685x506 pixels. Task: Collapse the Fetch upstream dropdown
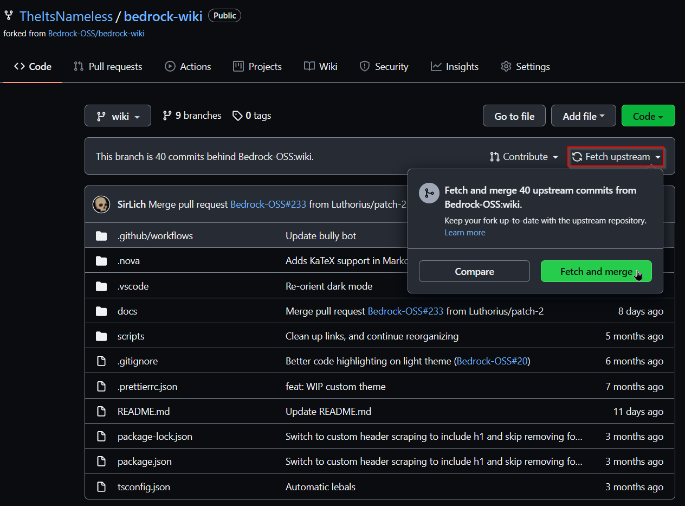[x=616, y=157]
